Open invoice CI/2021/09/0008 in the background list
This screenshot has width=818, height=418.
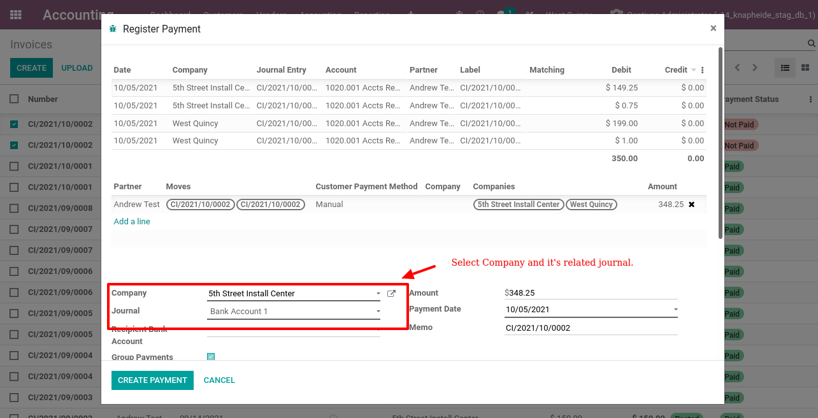click(60, 208)
